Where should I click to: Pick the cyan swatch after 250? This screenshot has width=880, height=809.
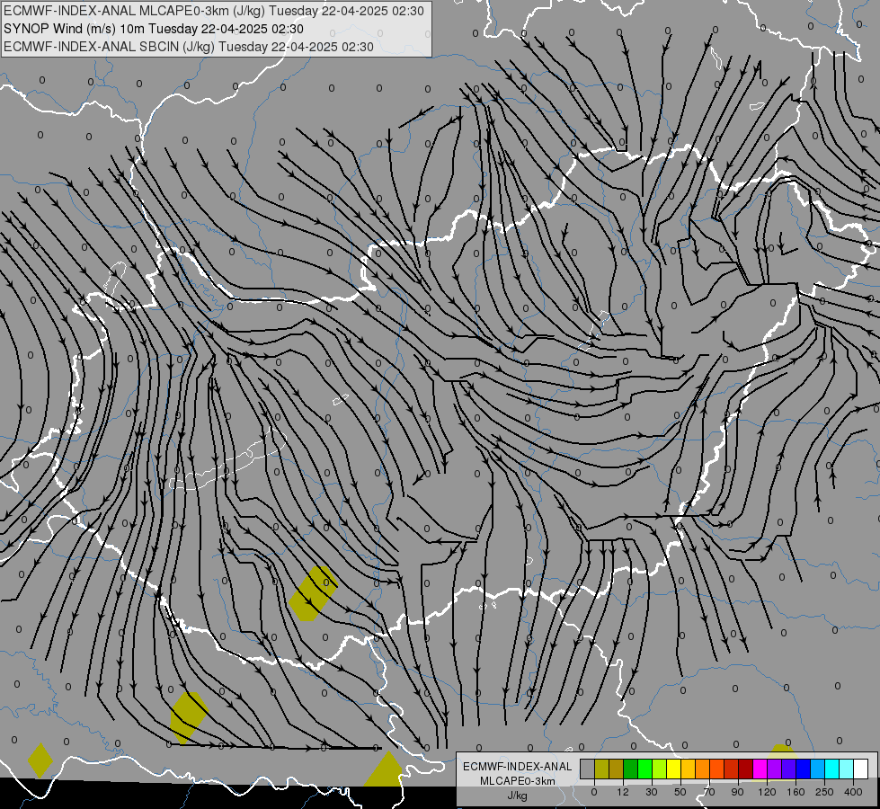click(832, 769)
